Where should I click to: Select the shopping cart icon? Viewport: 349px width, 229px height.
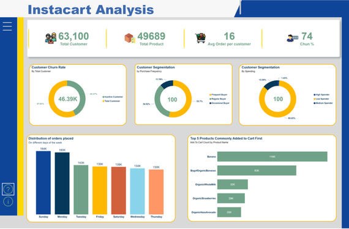200,38
